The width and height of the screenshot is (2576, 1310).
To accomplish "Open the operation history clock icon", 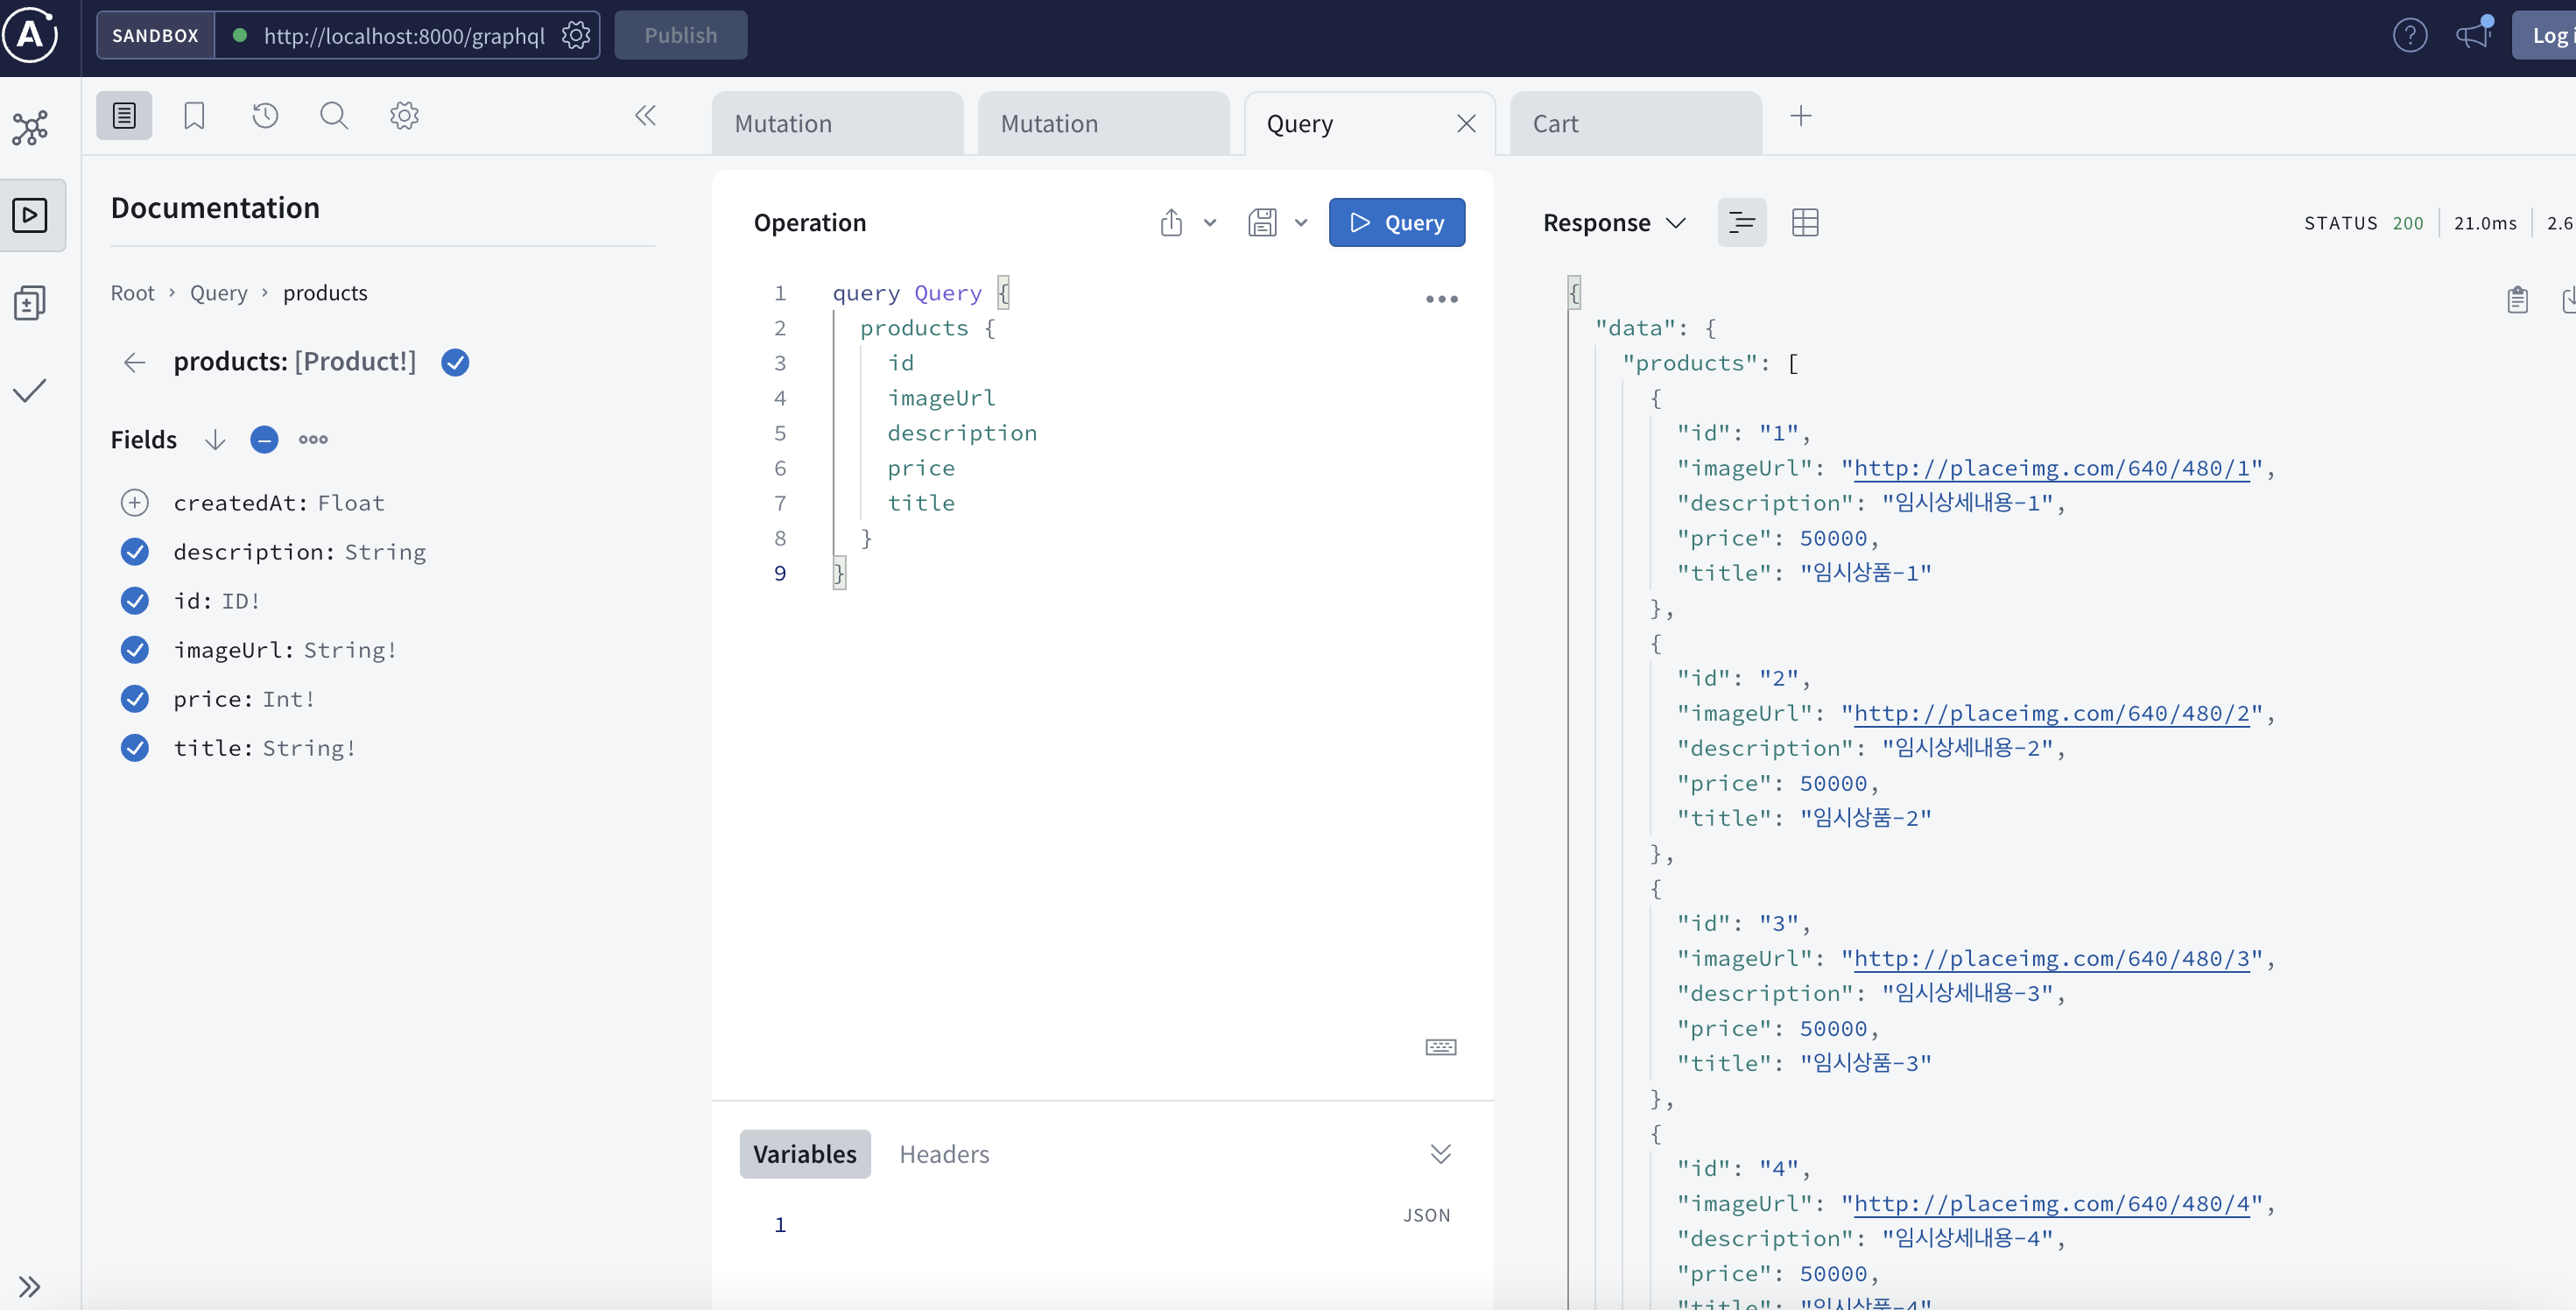I will click(x=265, y=116).
